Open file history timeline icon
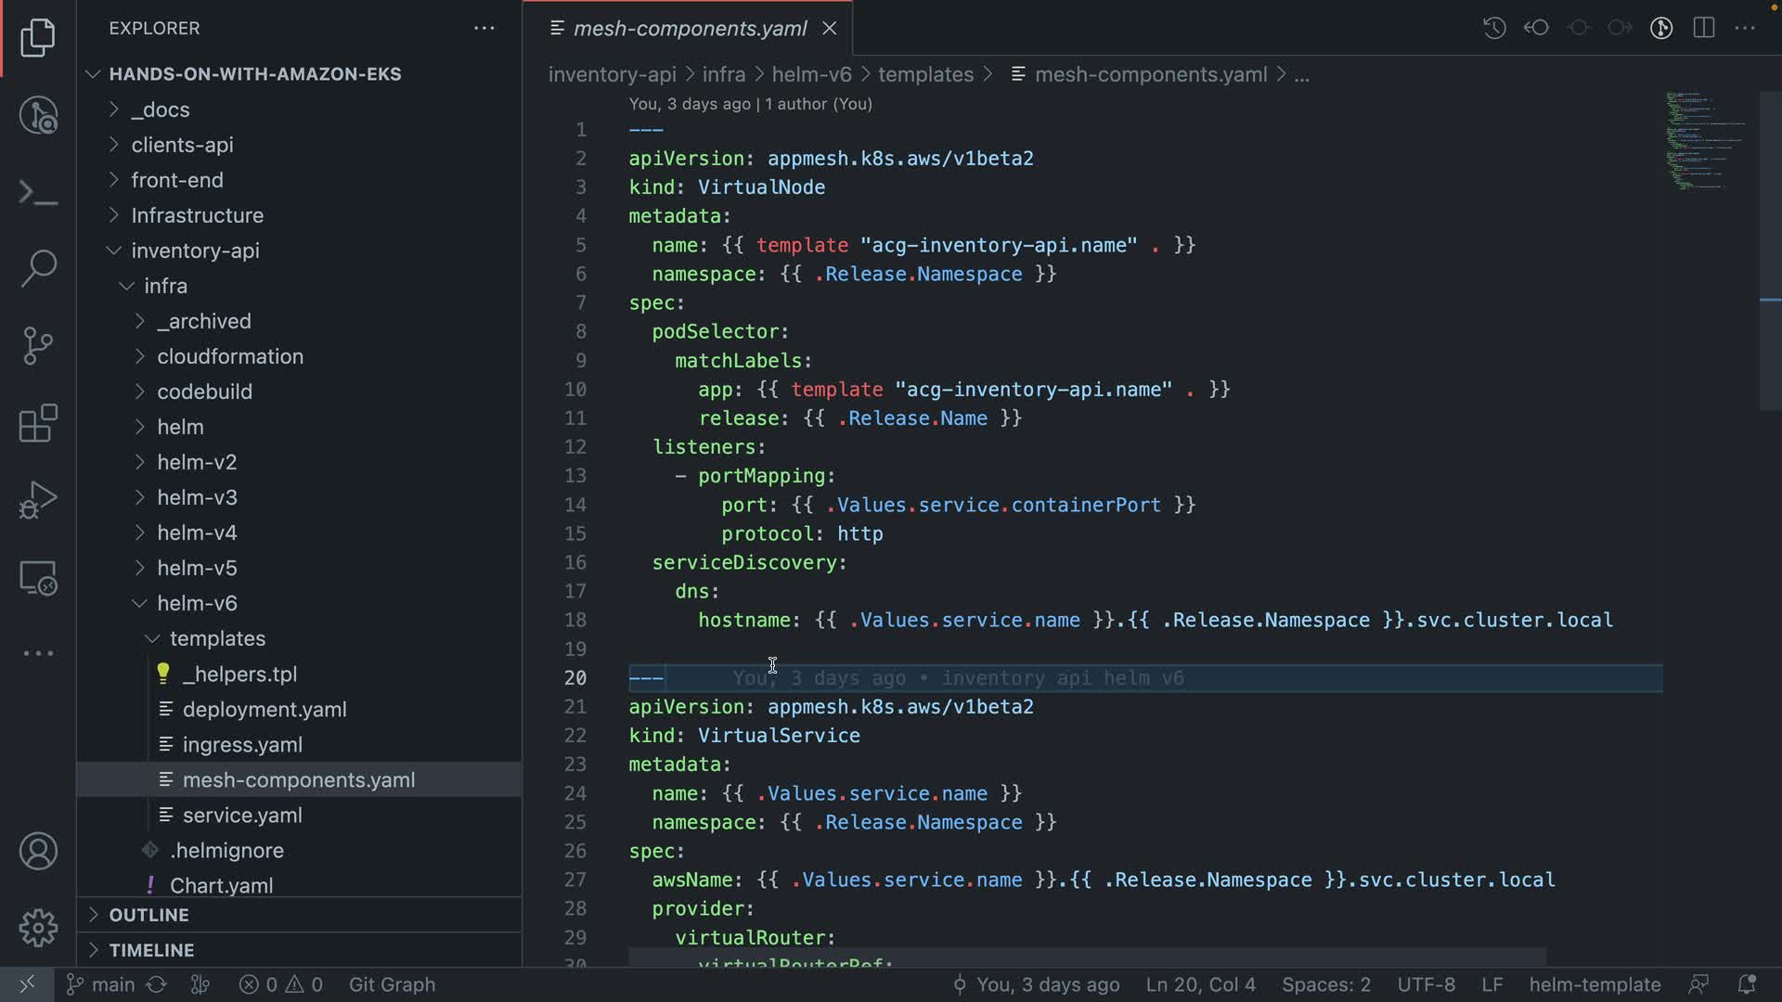 1493,28
